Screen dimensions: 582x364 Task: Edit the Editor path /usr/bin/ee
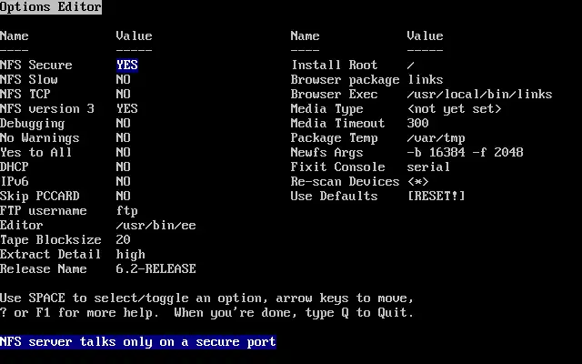pos(156,226)
